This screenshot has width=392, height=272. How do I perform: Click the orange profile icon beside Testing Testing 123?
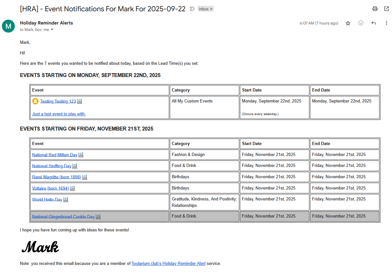(x=35, y=101)
